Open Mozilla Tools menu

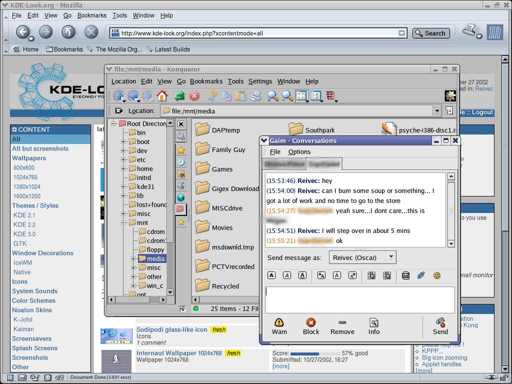119,15
